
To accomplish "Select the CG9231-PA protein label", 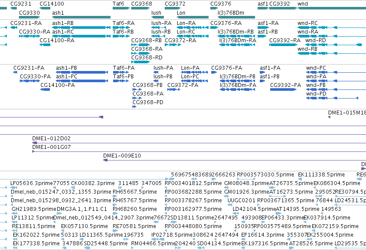I will point(29,68).
